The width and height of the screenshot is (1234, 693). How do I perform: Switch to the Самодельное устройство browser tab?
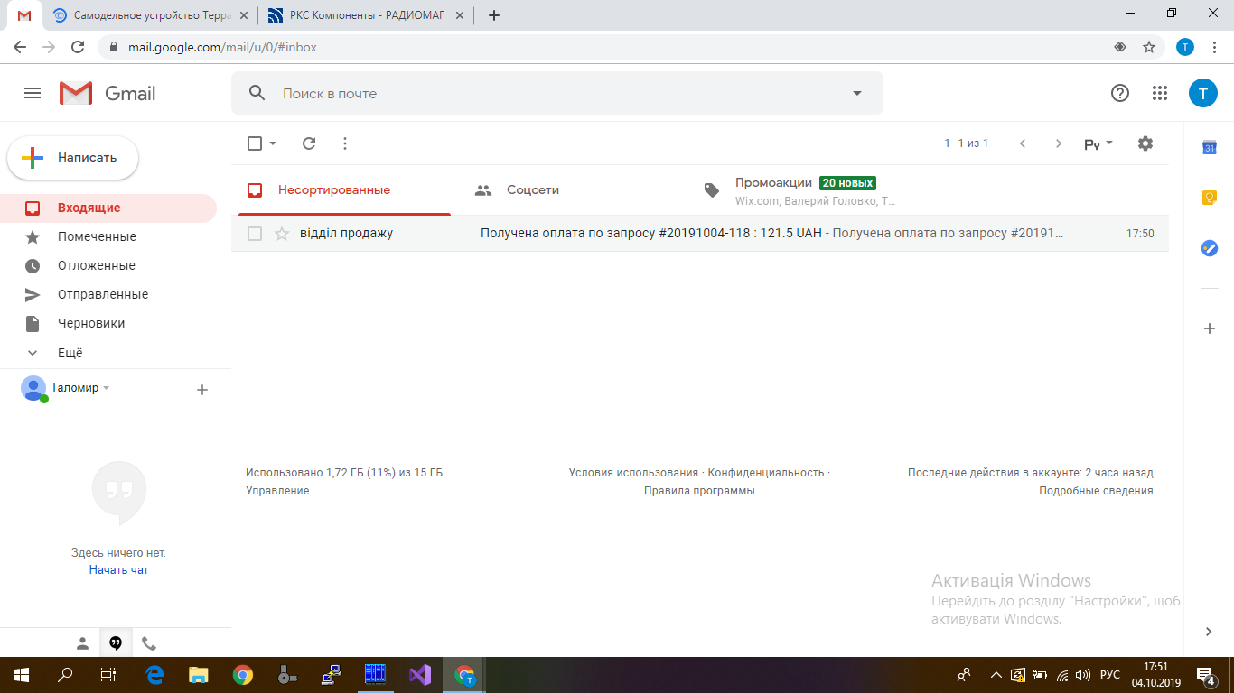tap(150, 15)
